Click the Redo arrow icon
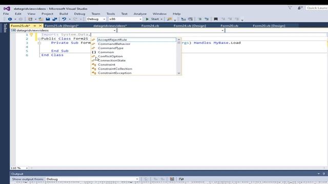Viewport: 328px width, 184px height. point(75,19)
